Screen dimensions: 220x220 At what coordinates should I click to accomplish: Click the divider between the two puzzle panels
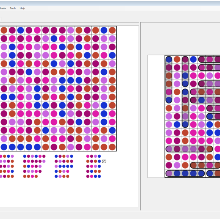pos(140,117)
